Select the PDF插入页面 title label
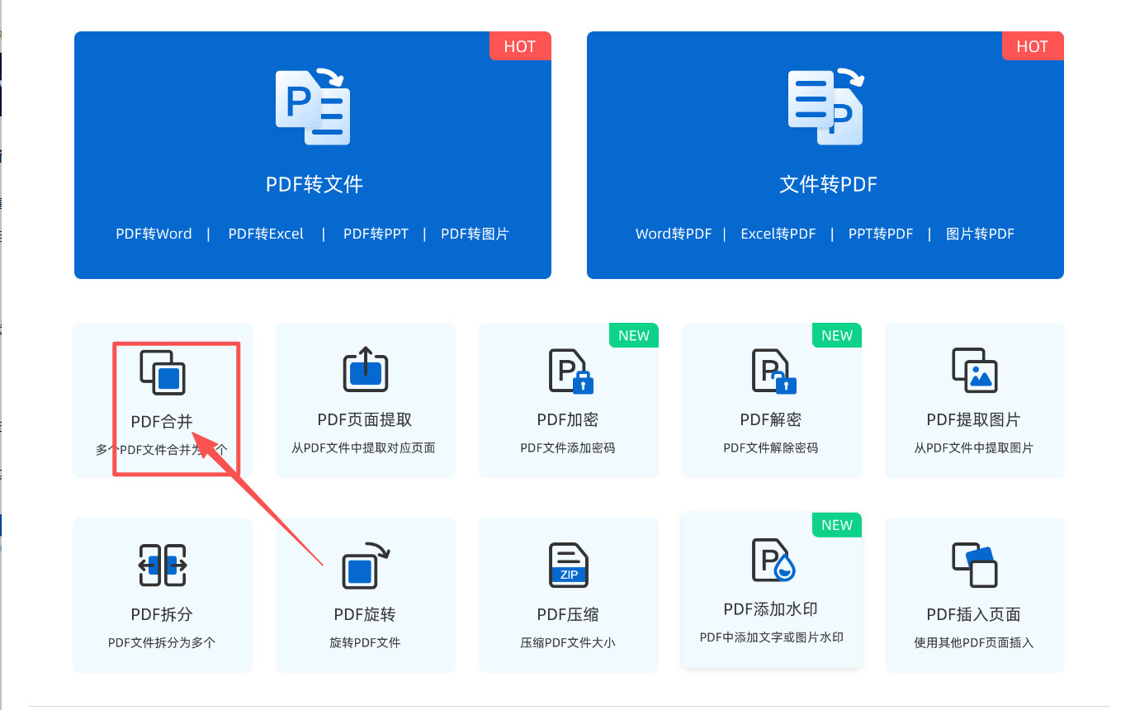This screenshot has height=710, width=1135. coord(974,615)
